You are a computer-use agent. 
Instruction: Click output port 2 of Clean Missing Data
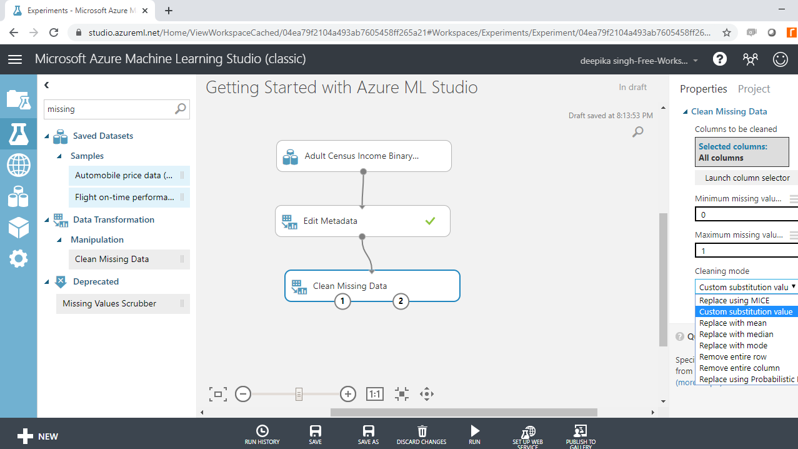pos(400,302)
